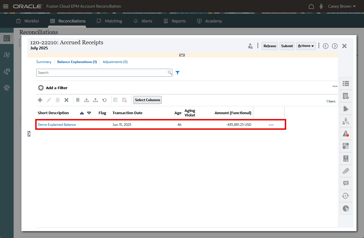The image size is (364, 238).
Task: Click the Refresh icon in toolbar
Action: 104,100
